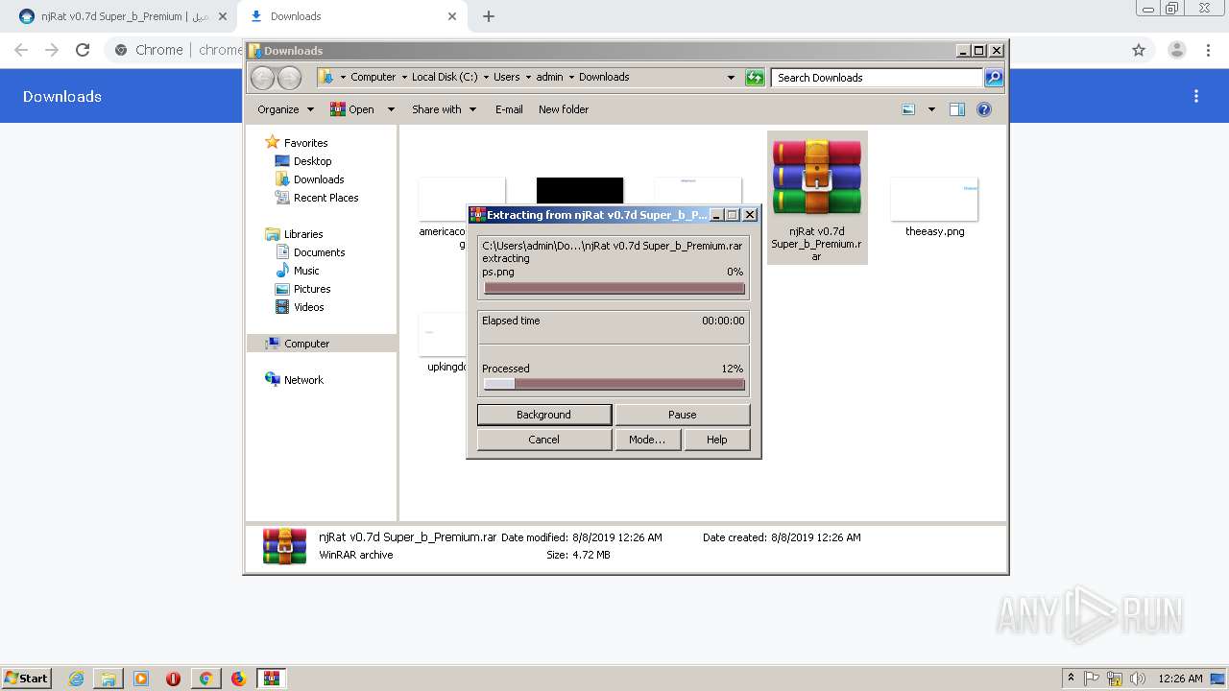Screen dimensions: 1229x691
Task: Click the volume speaker tray icon
Action: 1138,679
